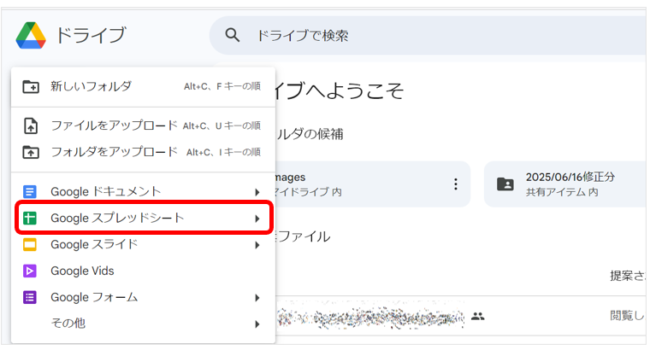650x350 pixels.
Task: Click the search magnifier icon
Action: pos(232,35)
